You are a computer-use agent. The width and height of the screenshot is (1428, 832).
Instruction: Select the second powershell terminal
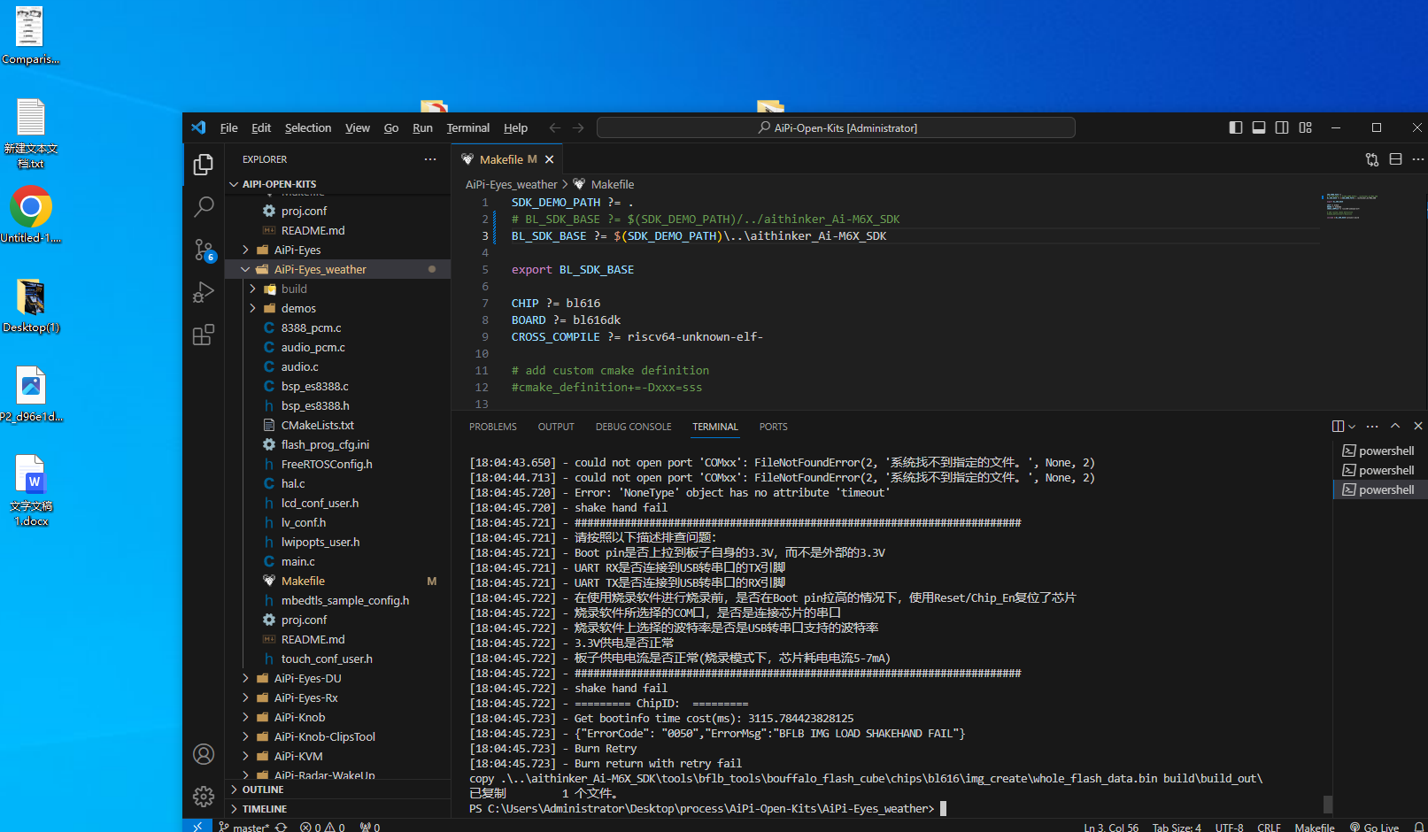click(1379, 470)
